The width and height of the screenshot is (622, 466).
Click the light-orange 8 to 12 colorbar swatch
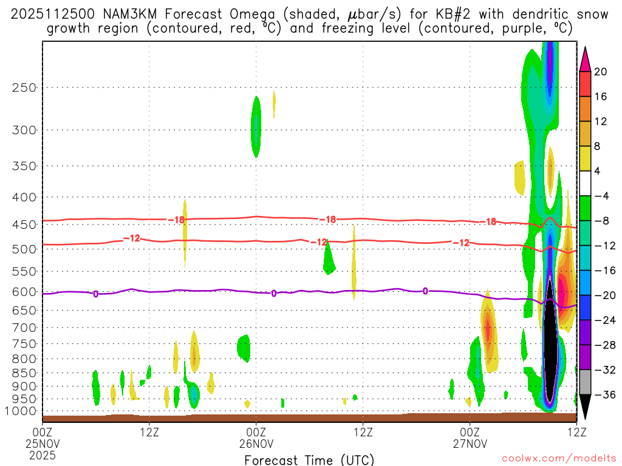point(585,133)
